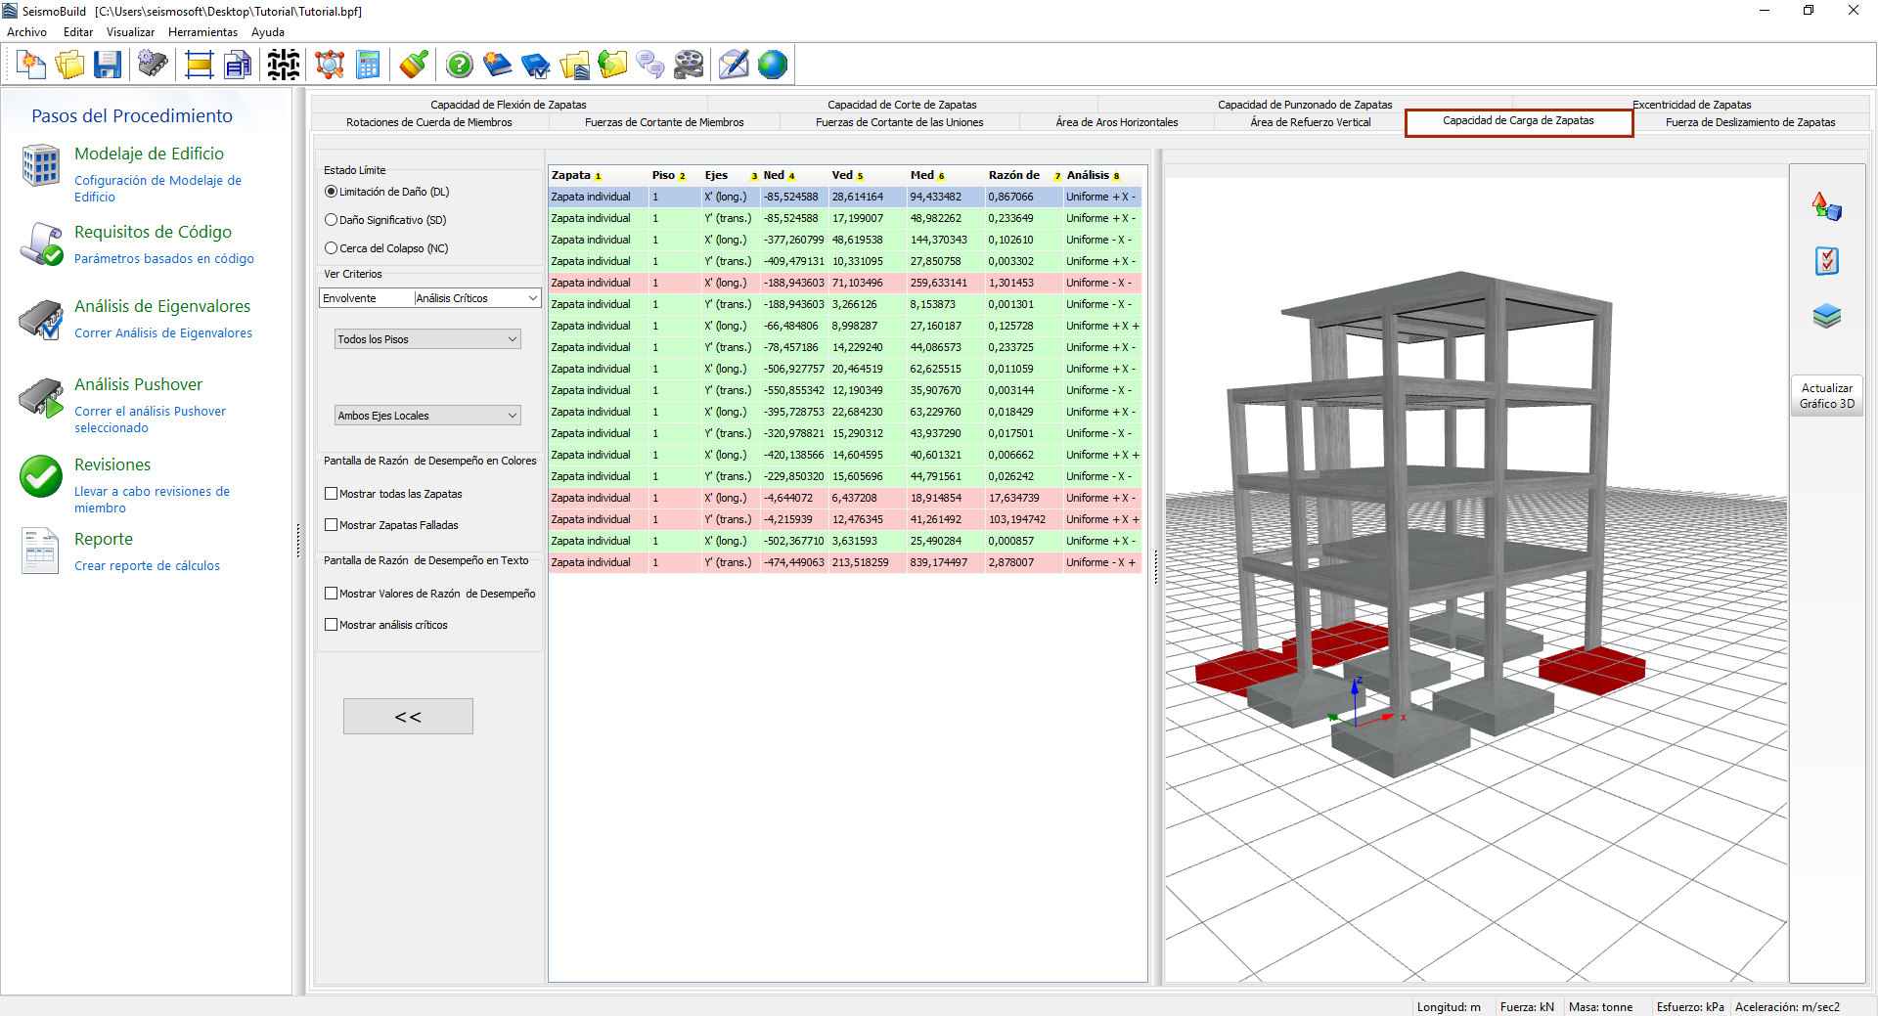Screen dimensions: 1878x1016
Task: Open help with green question mark icon
Action: [x=459, y=66]
